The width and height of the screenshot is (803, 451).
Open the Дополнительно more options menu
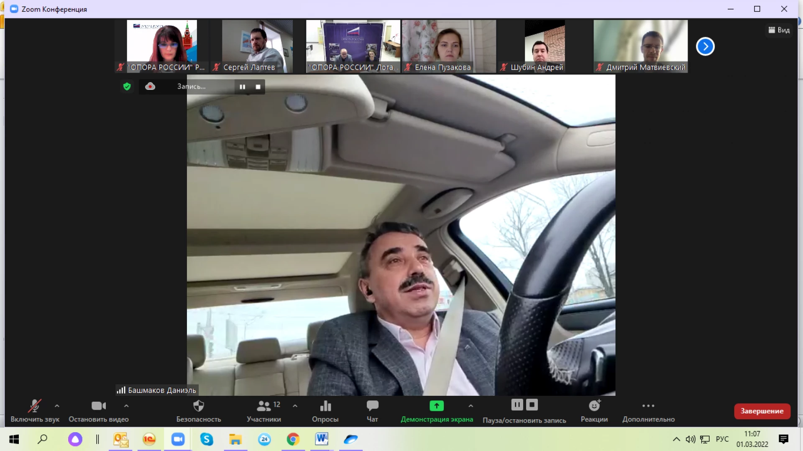coord(648,411)
